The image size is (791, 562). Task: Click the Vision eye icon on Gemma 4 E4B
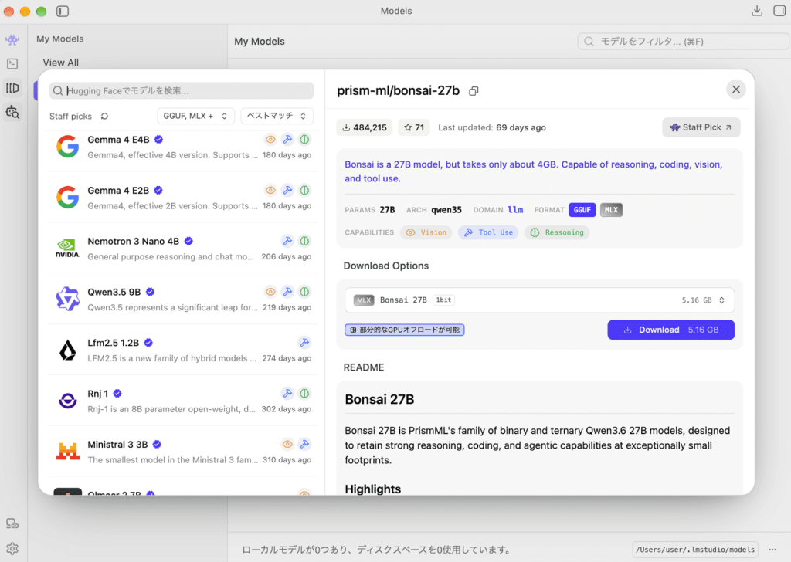coord(270,140)
